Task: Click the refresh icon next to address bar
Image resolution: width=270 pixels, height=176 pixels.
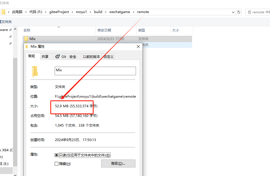Action: click(x=239, y=12)
